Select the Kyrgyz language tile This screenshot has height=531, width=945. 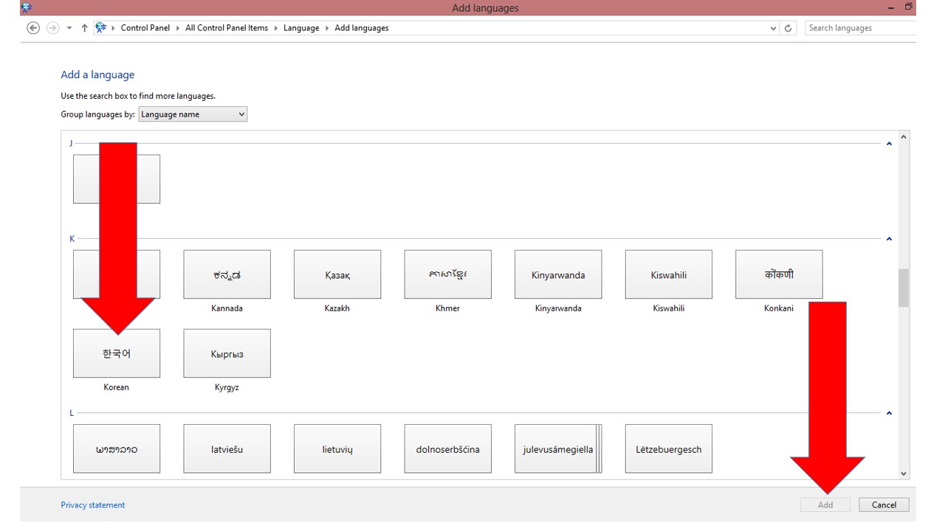(227, 354)
